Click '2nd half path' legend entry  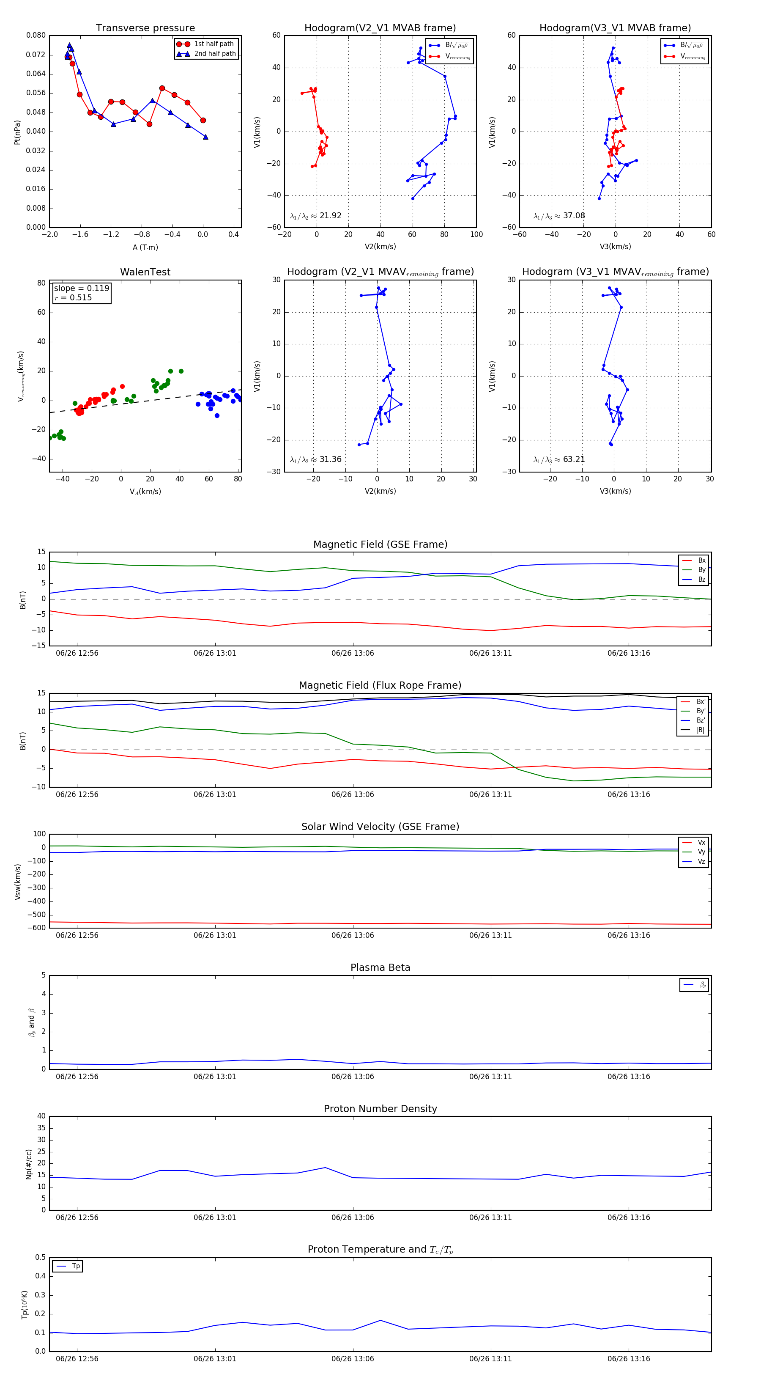[x=206, y=54]
